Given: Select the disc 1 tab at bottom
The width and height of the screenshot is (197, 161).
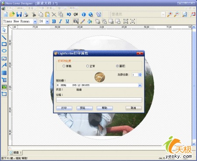Looking at the screenshot, I should [16, 153].
